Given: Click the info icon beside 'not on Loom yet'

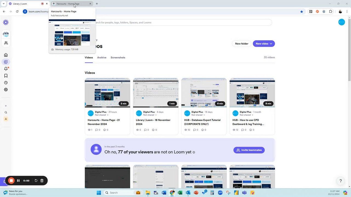Looking at the screenshot, I should [194, 152].
